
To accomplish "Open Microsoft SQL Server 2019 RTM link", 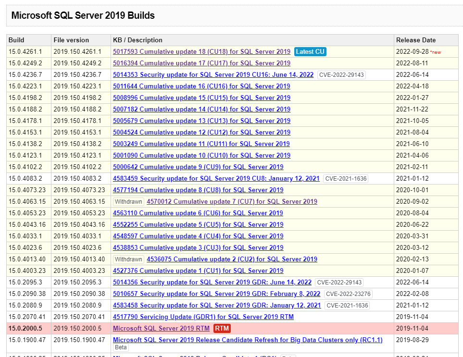I will (x=161, y=328).
